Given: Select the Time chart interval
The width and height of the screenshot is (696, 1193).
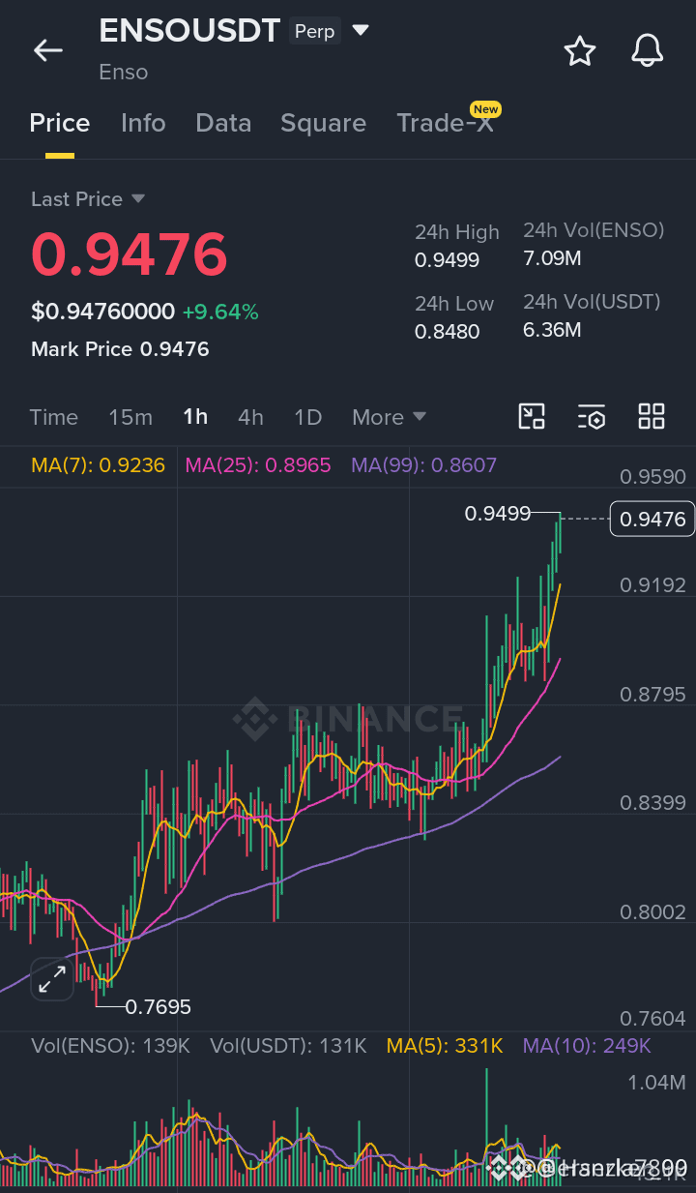Looking at the screenshot, I should click(53, 417).
